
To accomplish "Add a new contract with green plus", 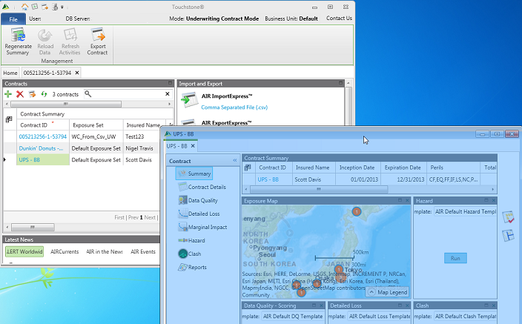I will tap(8, 94).
